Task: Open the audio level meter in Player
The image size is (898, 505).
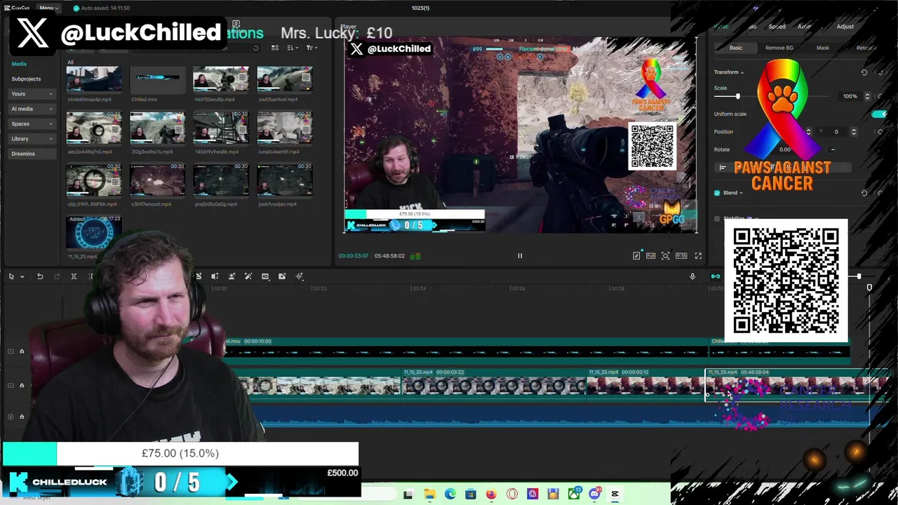Action: coord(415,256)
